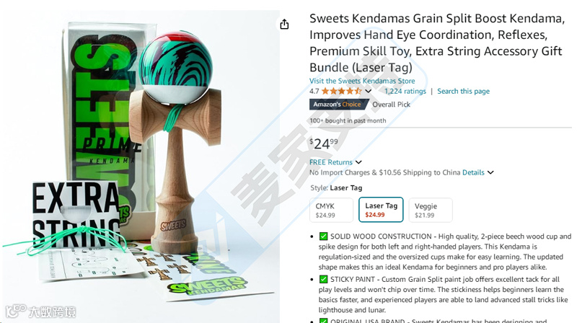This screenshot has width=577, height=323.
Task: Select the CMYK style option
Action: coord(331,210)
